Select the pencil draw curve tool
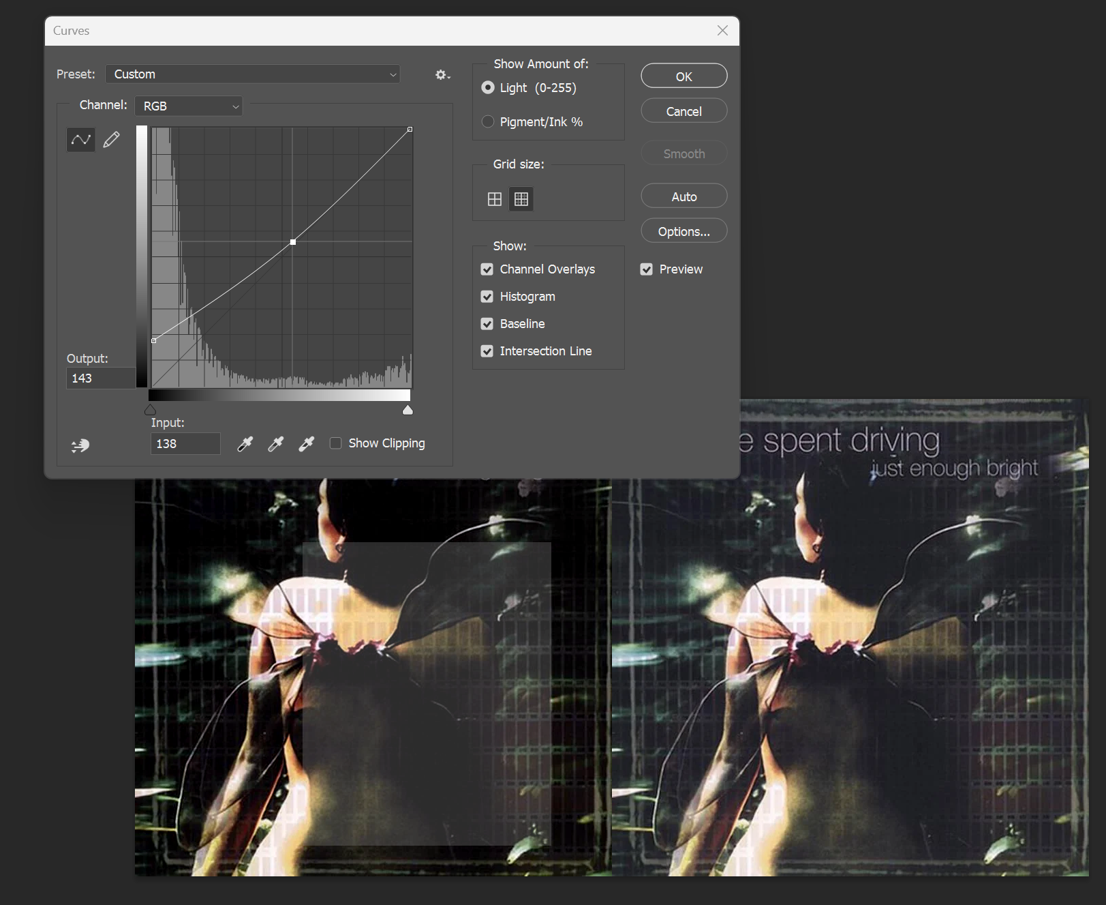The image size is (1106, 905). point(111,140)
